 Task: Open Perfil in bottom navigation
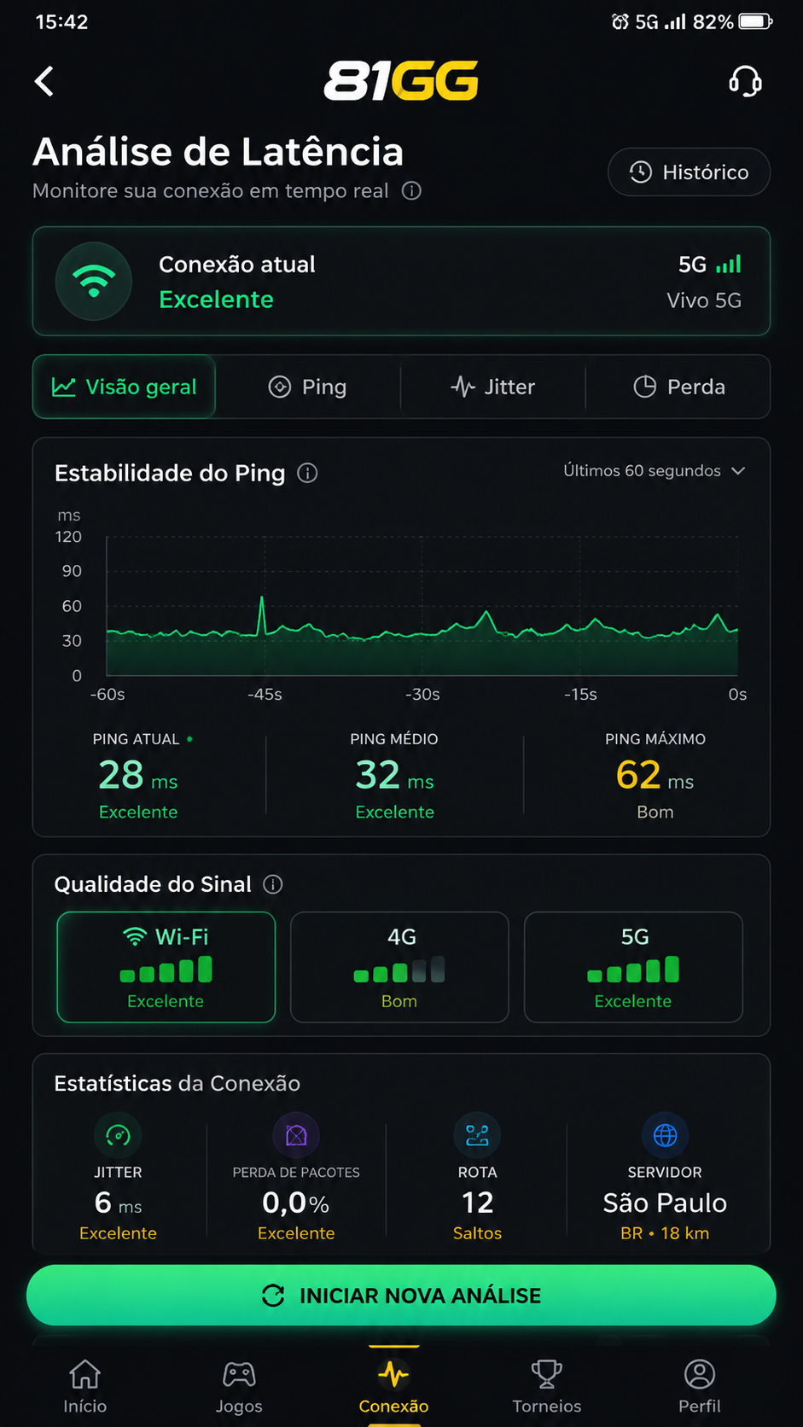click(700, 1384)
